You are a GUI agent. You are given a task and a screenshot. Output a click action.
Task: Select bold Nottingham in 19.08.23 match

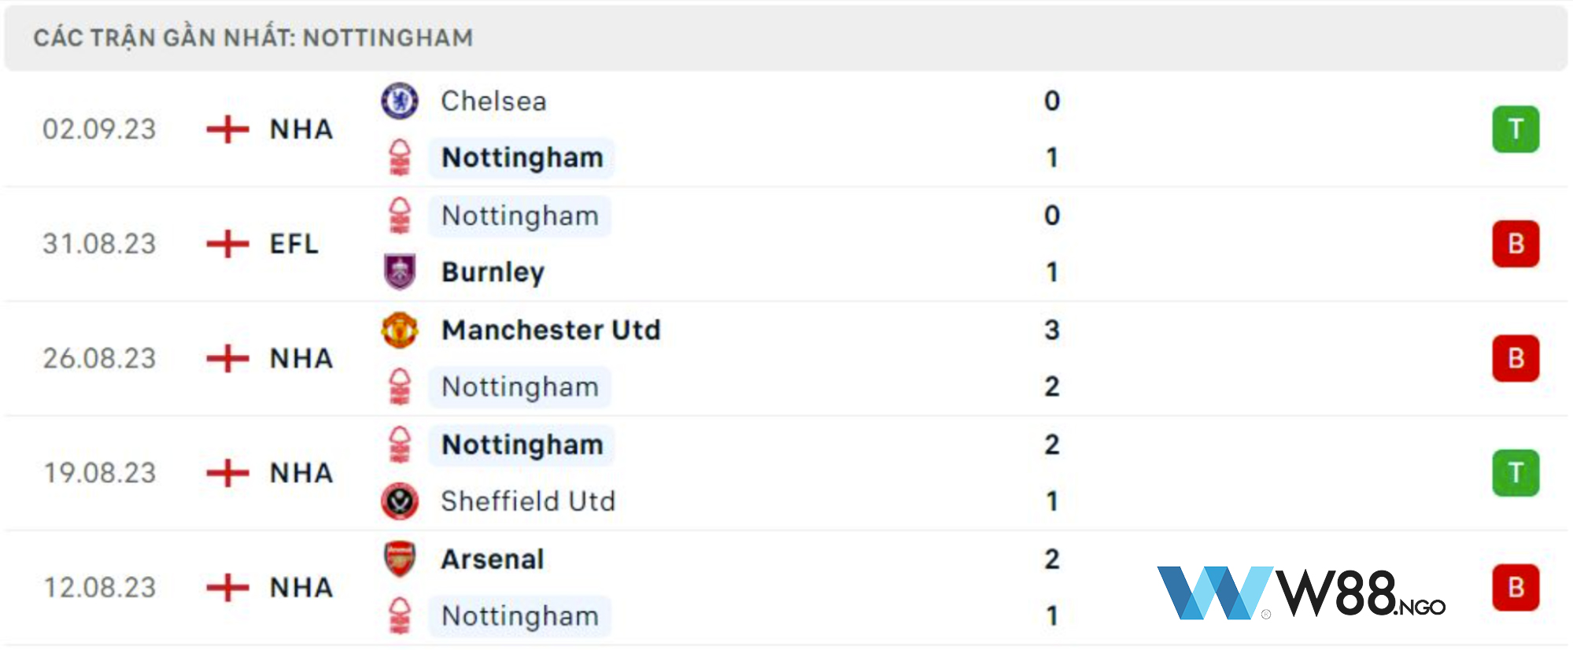[522, 445]
